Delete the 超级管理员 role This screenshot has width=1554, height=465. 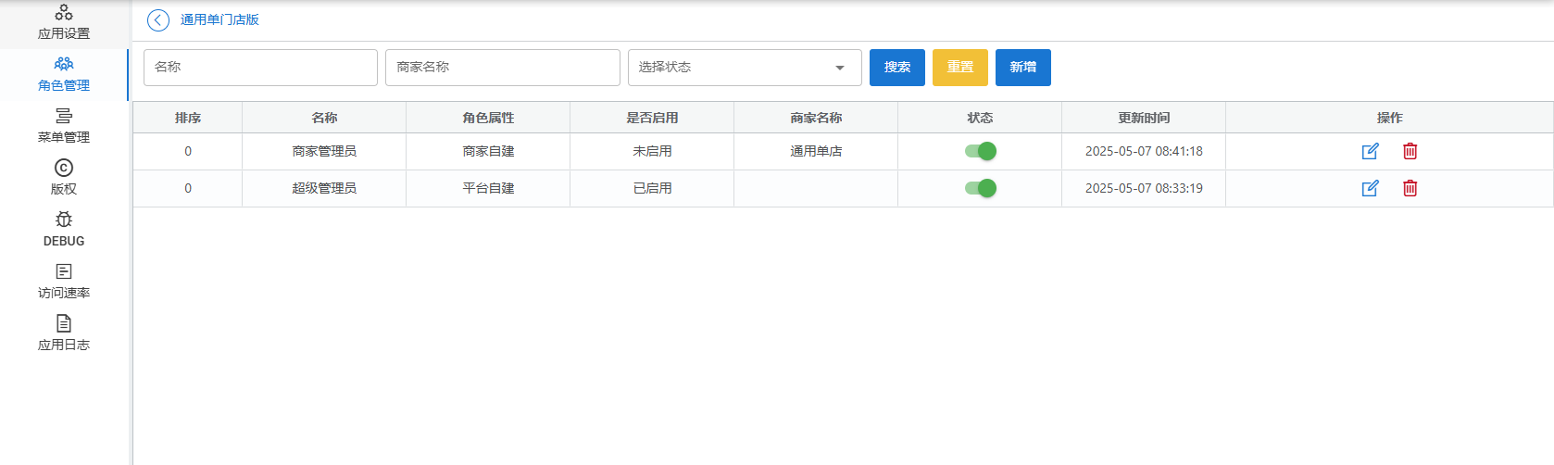(x=1410, y=188)
